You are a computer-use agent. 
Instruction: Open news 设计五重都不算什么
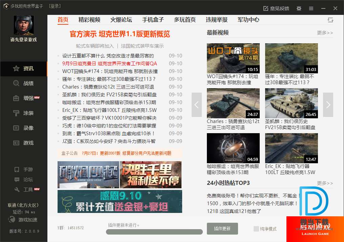[108, 56]
